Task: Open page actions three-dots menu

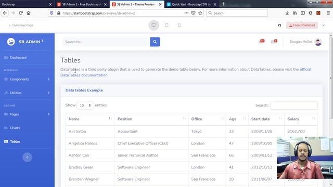Action: (186, 13)
